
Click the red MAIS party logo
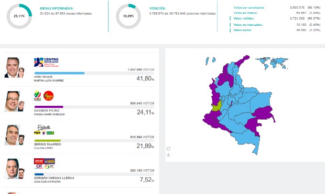49,95
